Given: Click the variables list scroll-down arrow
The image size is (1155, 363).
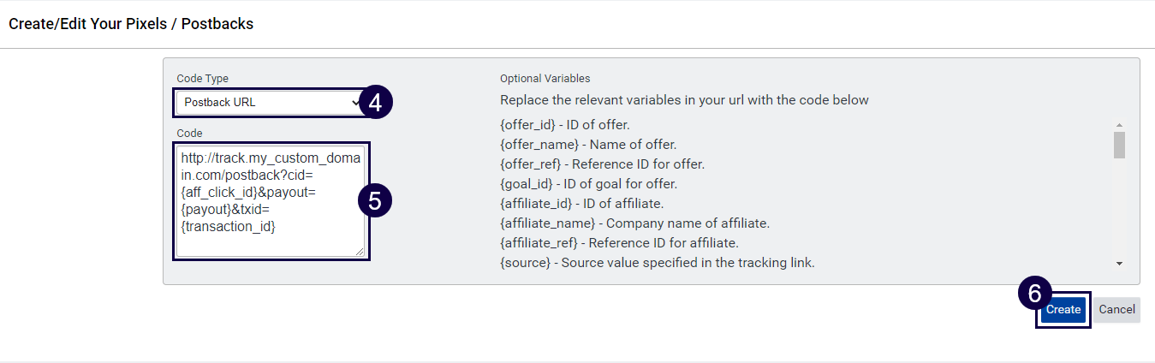Looking at the screenshot, I should [1119, 264].
